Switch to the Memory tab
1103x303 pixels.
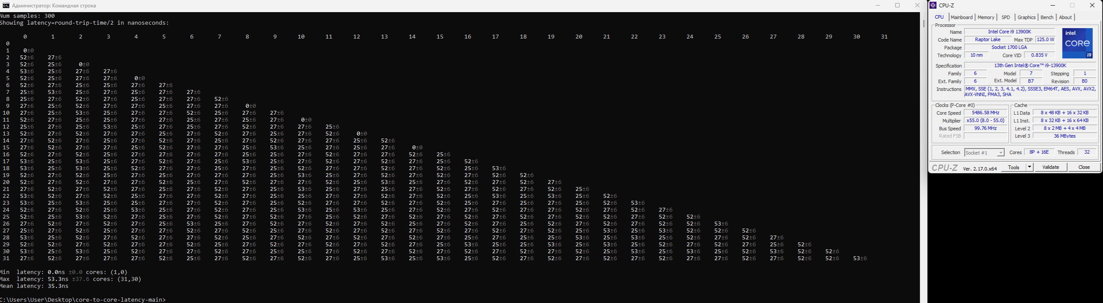tap(986, 17)
